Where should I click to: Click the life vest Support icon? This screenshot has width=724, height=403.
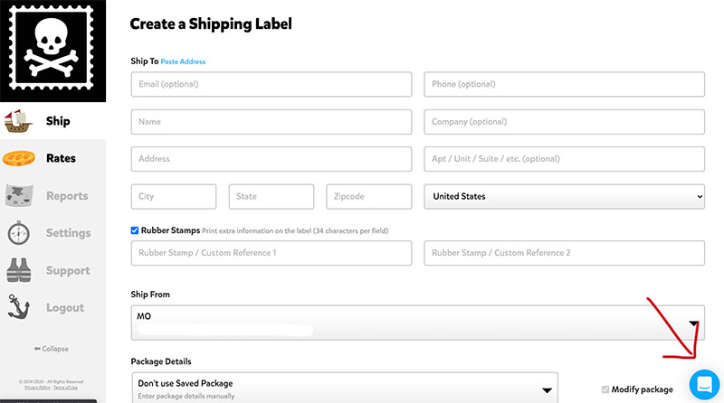(x=20, y=270)
